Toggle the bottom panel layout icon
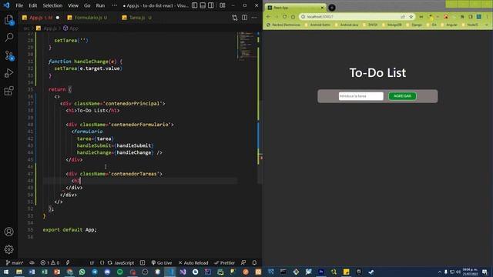The height and width of the screenshot is (277, 493). coord(203,5)
